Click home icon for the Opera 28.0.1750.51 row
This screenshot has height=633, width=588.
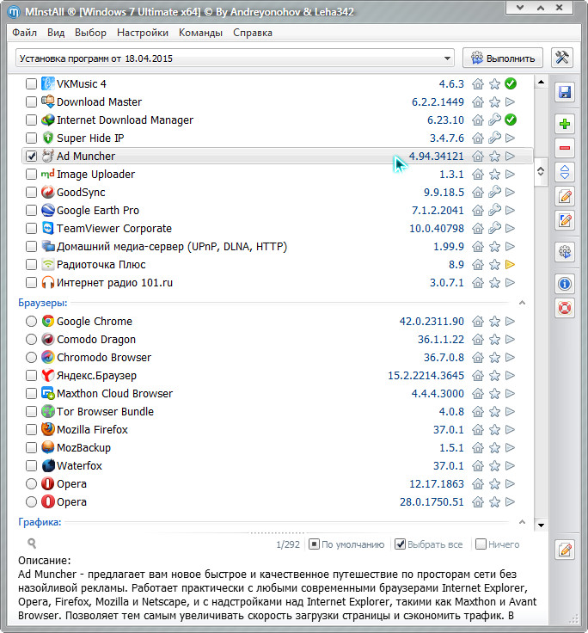(478, 502)
